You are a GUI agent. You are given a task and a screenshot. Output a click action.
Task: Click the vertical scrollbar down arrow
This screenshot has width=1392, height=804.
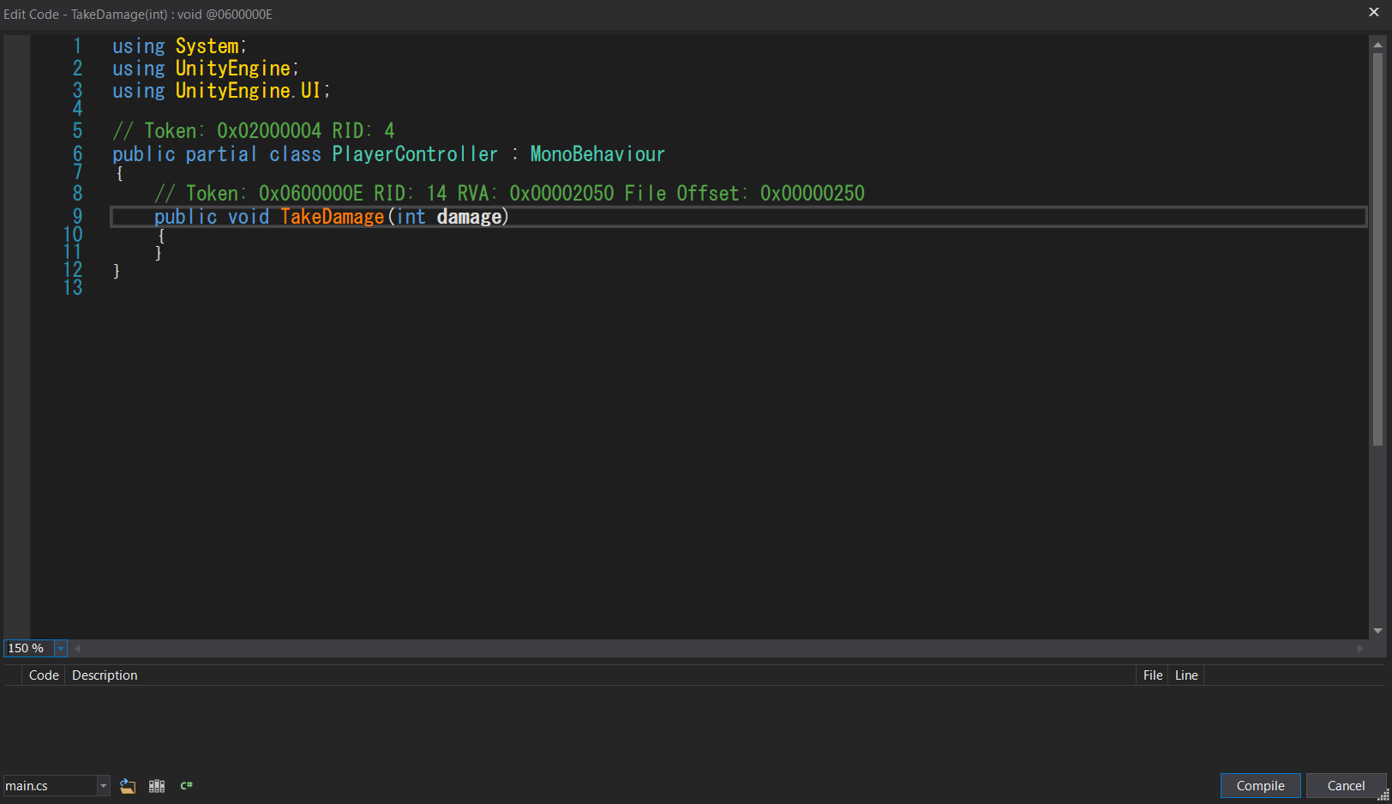click(x=1377, y=631)
